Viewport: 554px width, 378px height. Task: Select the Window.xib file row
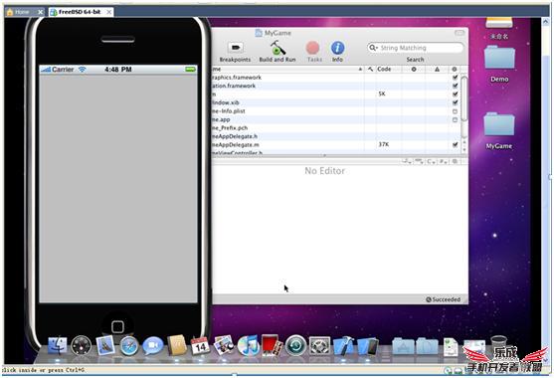tap(335, 102)
